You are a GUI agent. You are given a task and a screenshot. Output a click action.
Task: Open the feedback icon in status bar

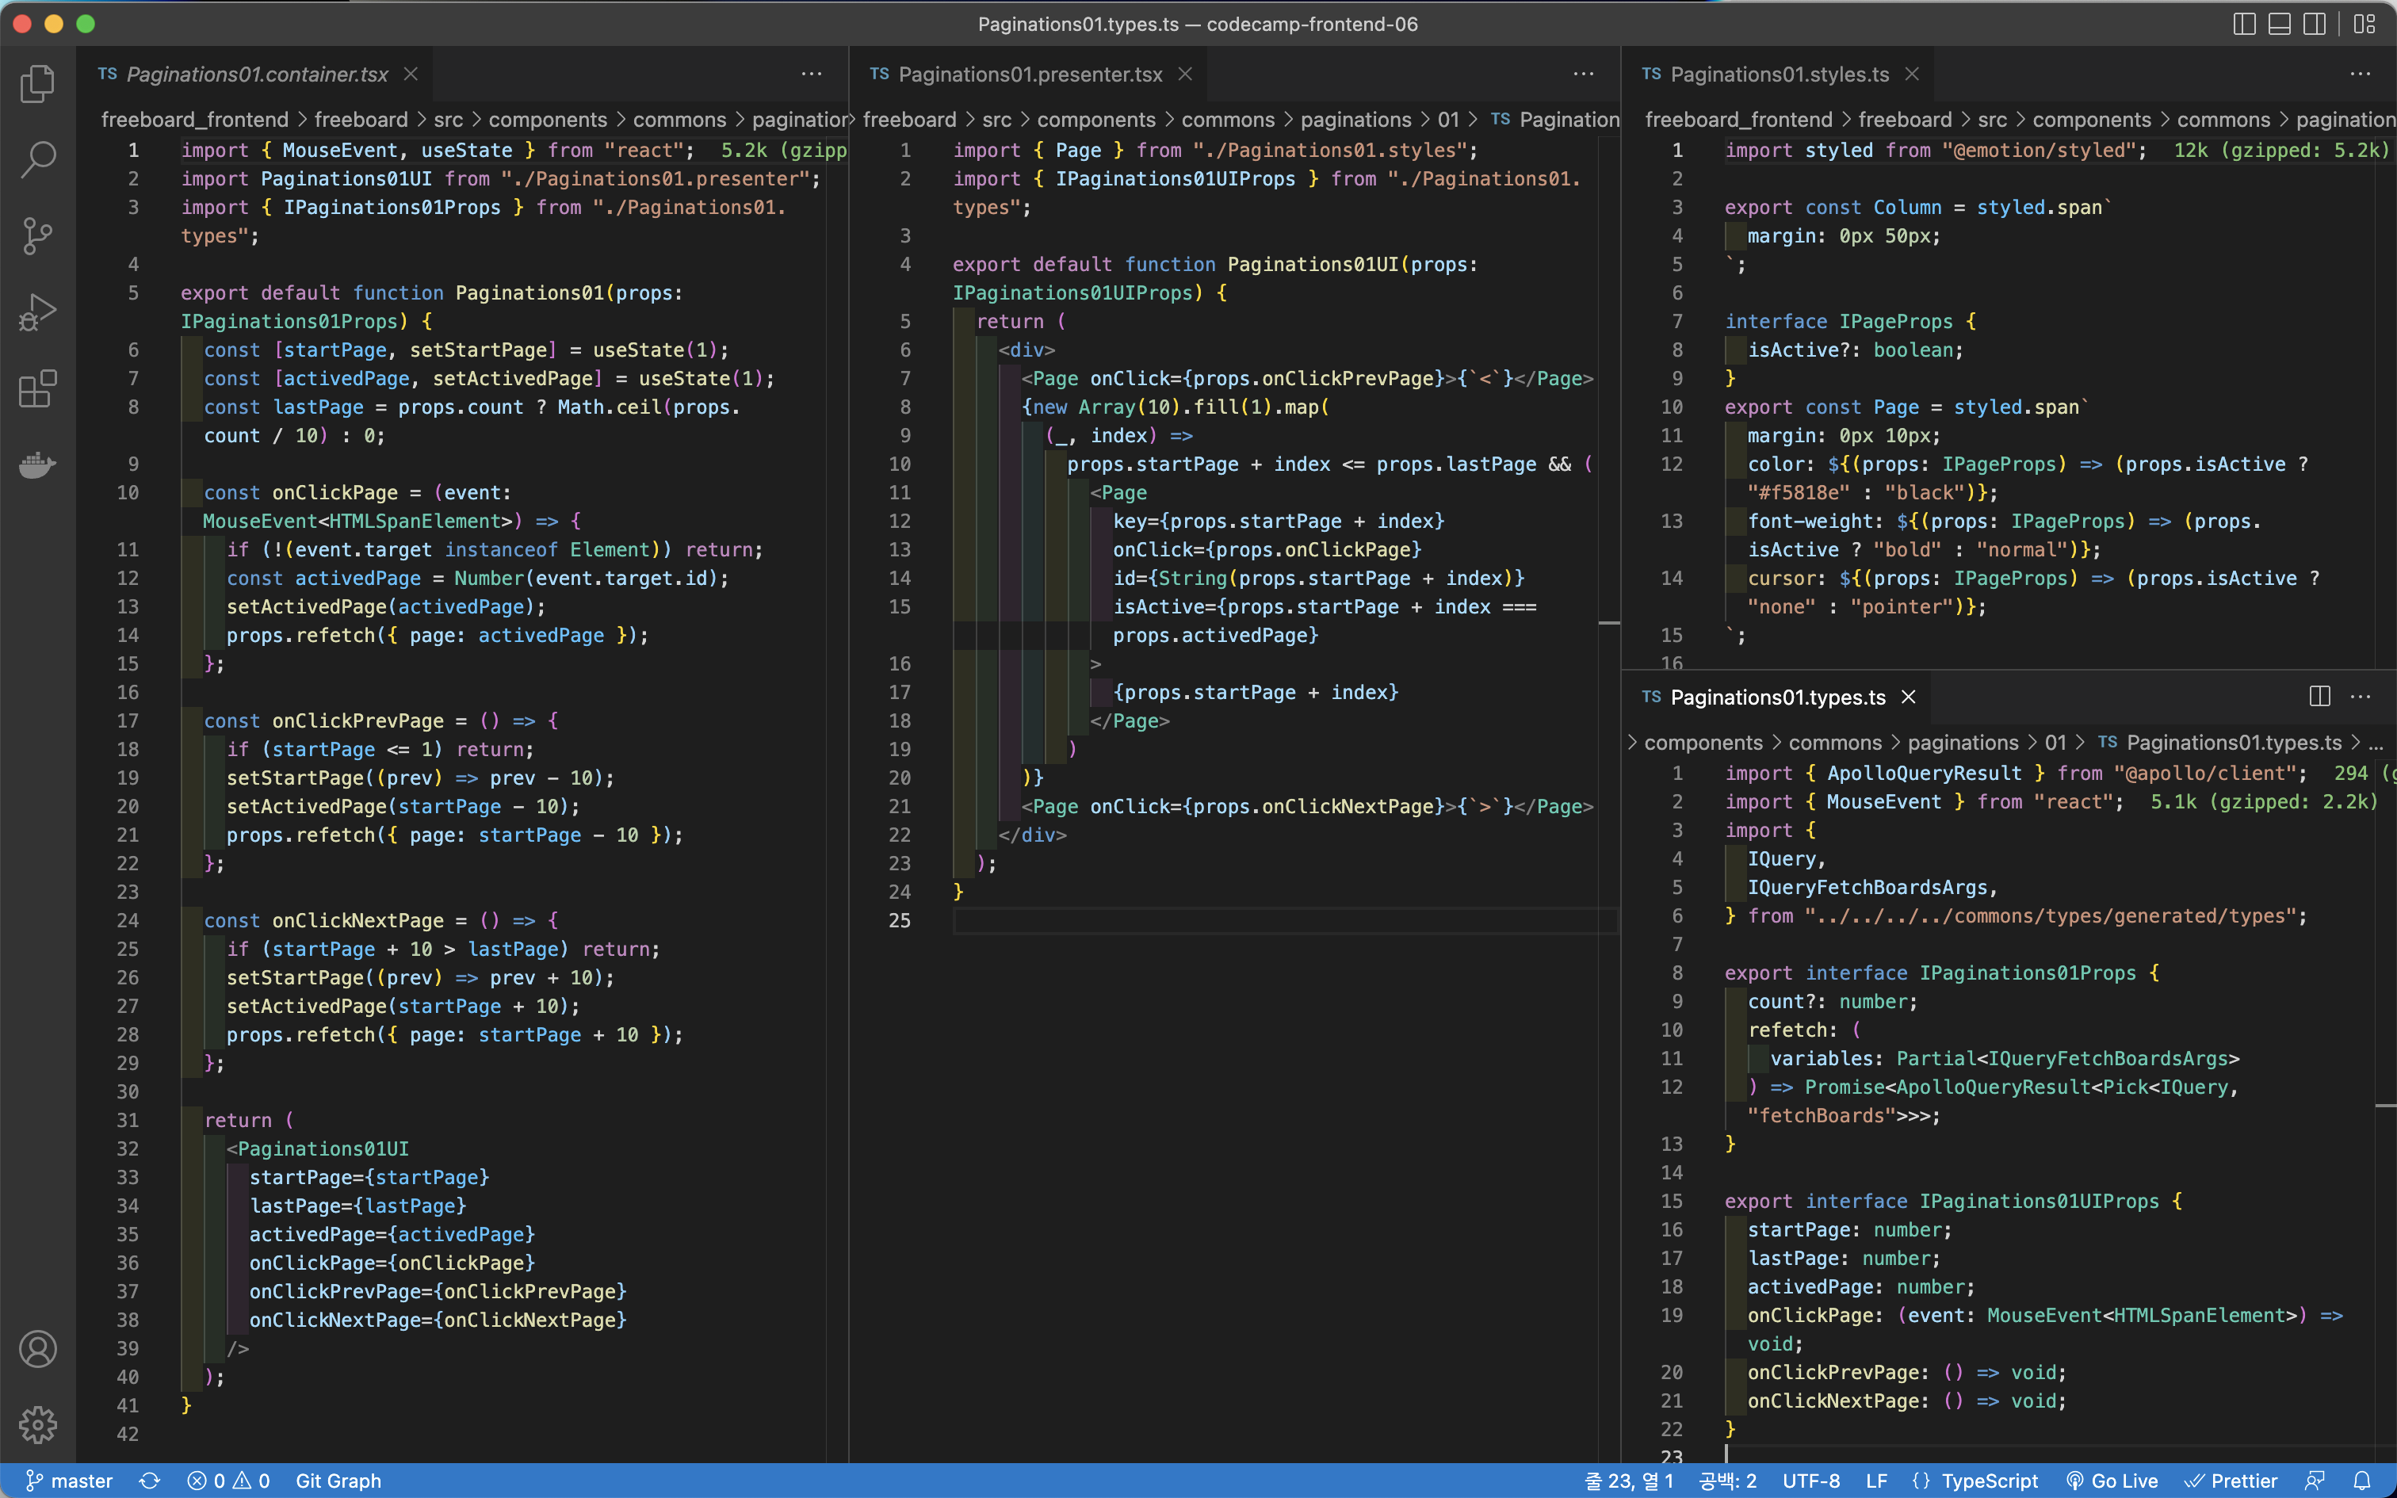coord(2315,1481)
